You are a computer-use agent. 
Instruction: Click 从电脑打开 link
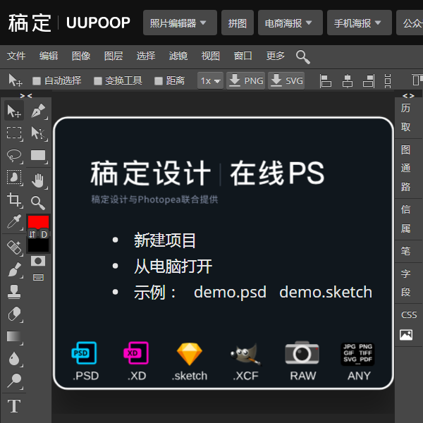173,266
